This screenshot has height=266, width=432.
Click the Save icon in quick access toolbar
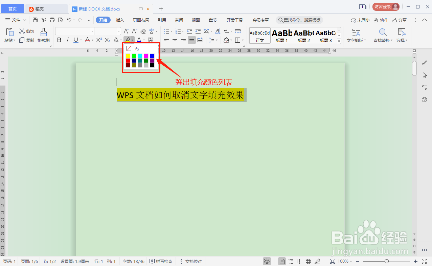[35, 20]
